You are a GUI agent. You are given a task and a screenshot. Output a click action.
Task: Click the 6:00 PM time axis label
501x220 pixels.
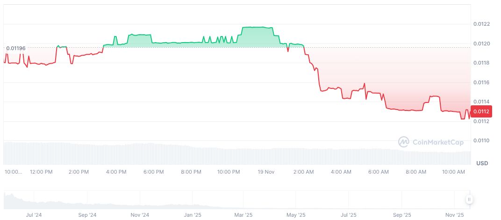(x=153, y=172)
